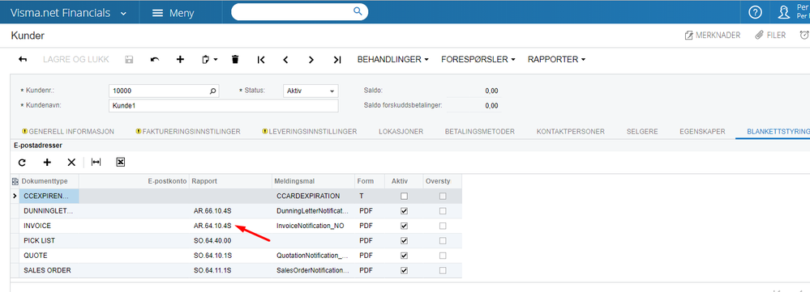Click the fit-columns icon in the grid toolbar
The image size is (810, 292).
(96, 163)
